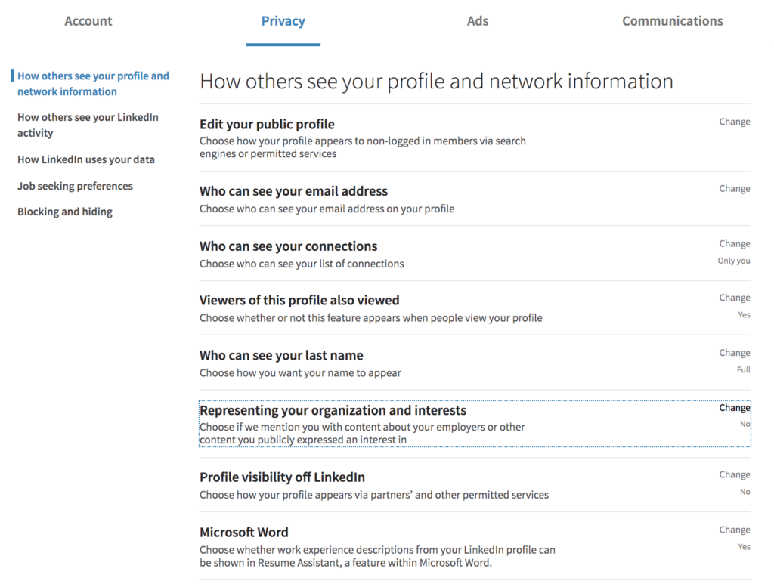
Task: Change who can see your email address
Action: tap(734, 188)
